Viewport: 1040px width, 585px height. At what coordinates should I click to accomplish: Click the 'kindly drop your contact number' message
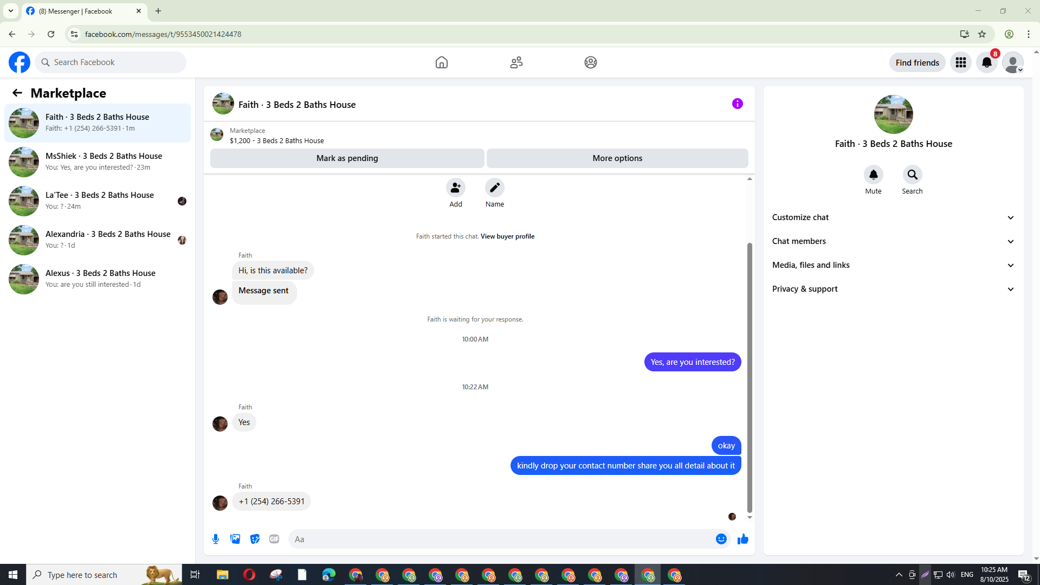coord(626,466)
